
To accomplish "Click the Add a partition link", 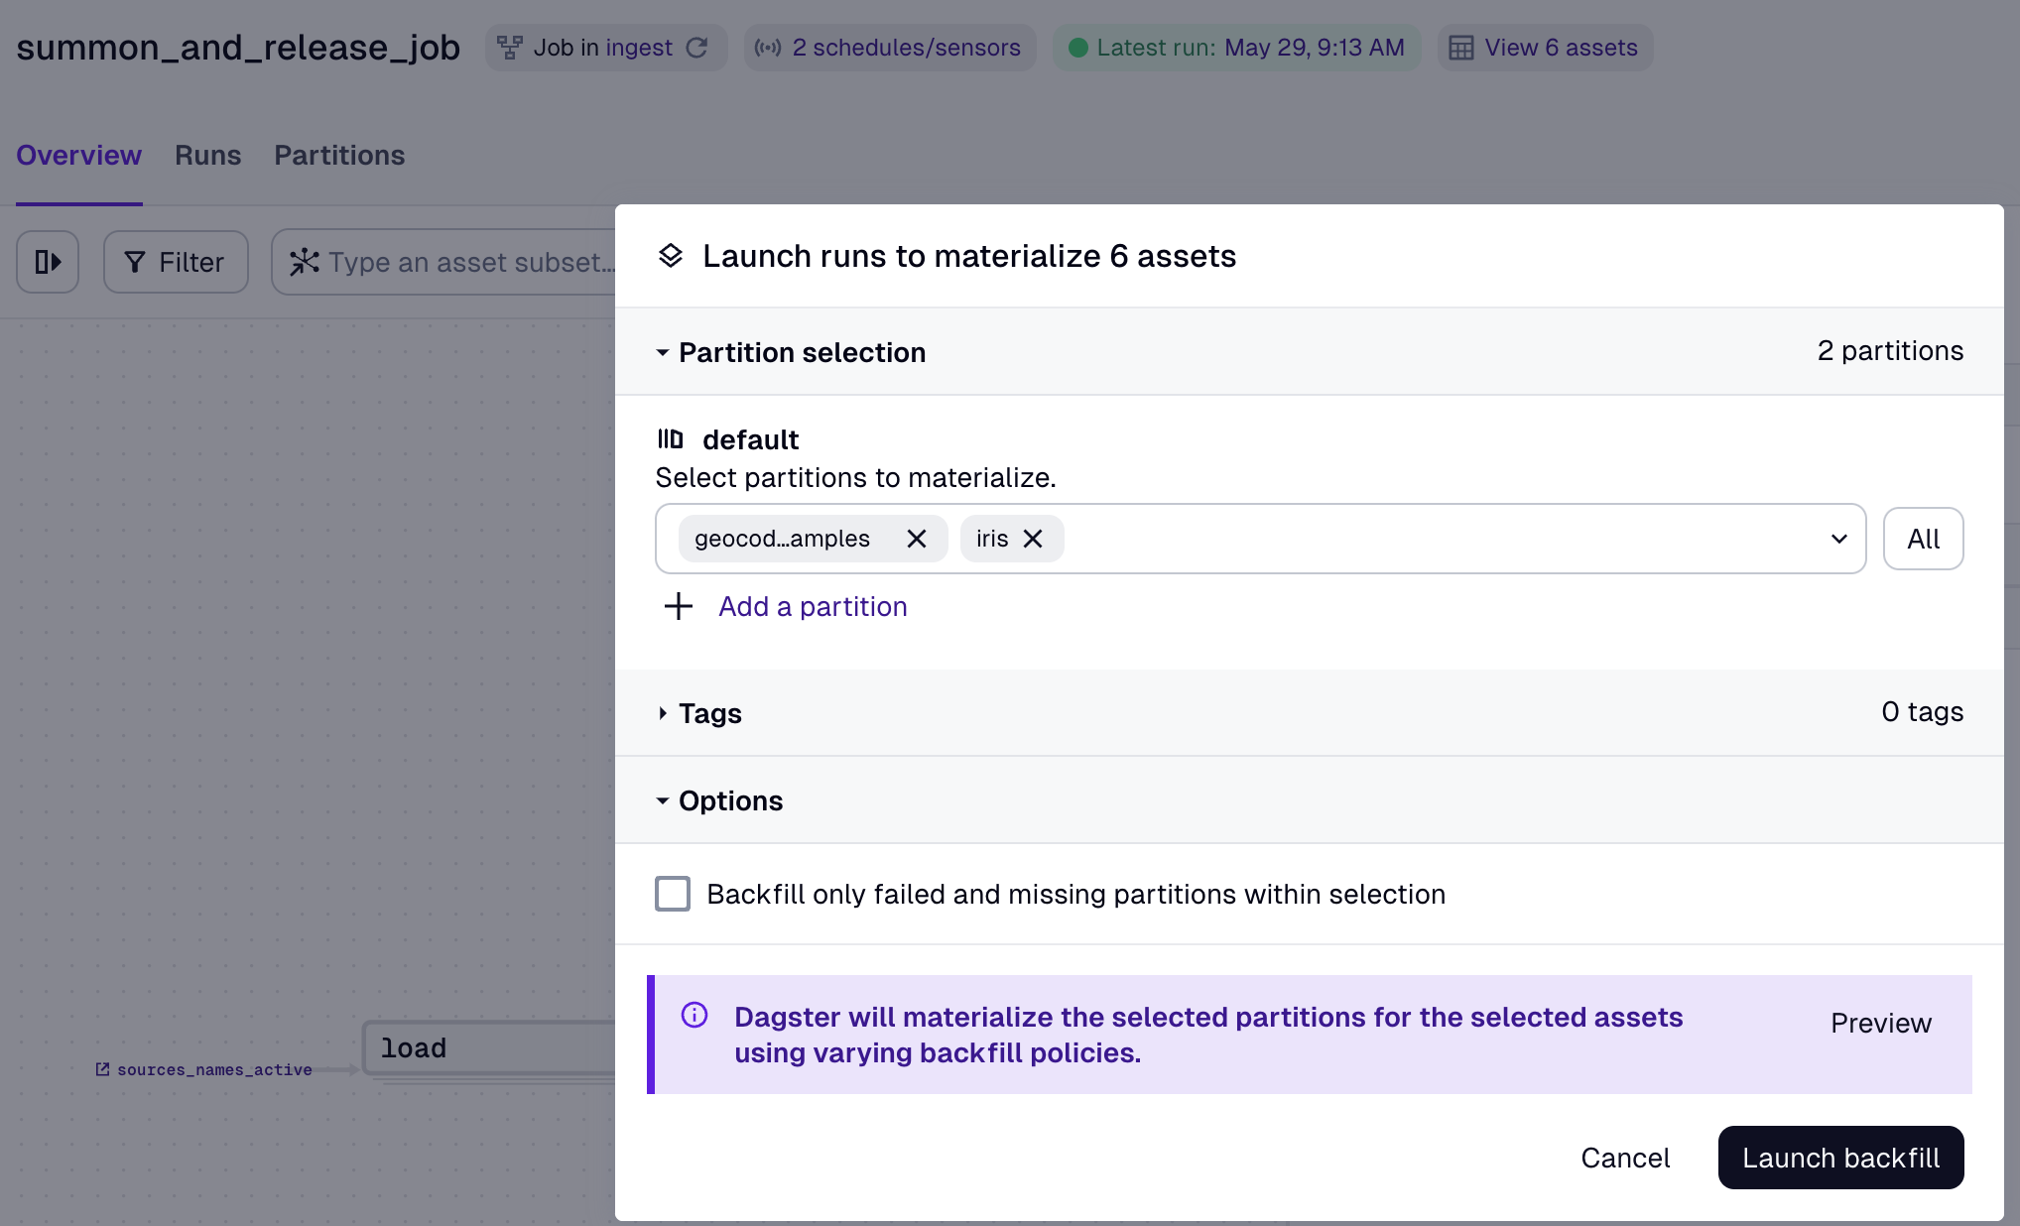I will pyautogui.click(x=813, y=606).
